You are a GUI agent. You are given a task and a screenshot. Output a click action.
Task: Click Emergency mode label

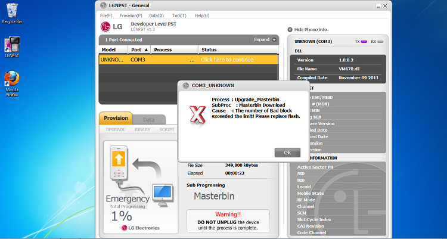pyautogui.click(x=128, y=198)
